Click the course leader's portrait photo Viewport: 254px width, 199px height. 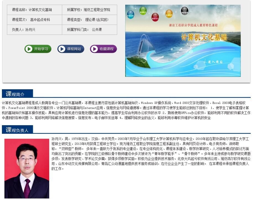pos(27,168)
